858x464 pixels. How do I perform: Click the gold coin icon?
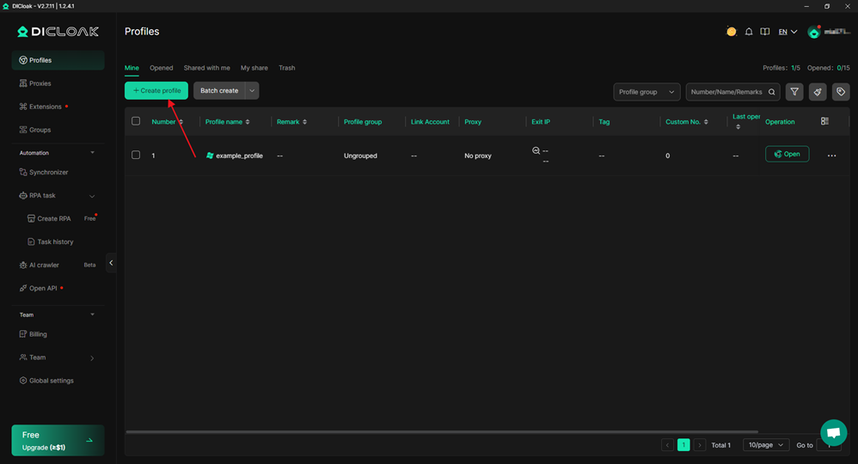pos(731,32)
